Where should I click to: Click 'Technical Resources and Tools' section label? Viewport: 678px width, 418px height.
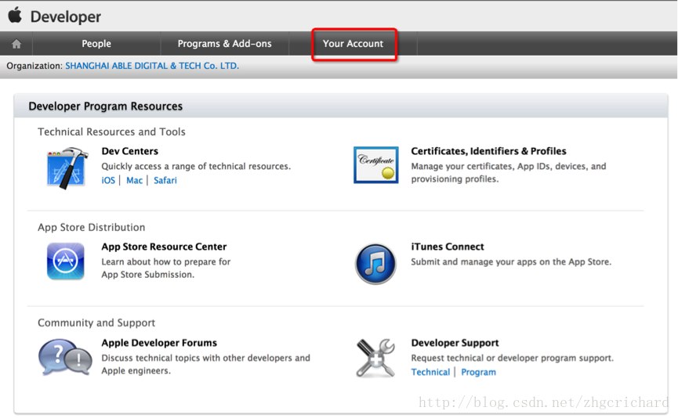click(x=111, y=132)
